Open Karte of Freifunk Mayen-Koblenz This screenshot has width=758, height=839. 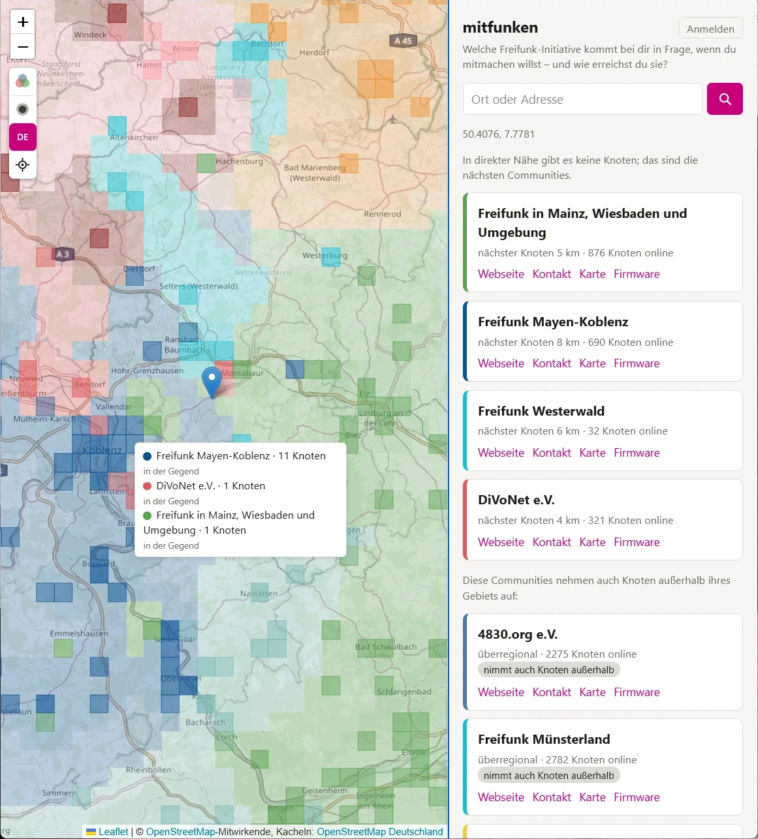(592, 363)
